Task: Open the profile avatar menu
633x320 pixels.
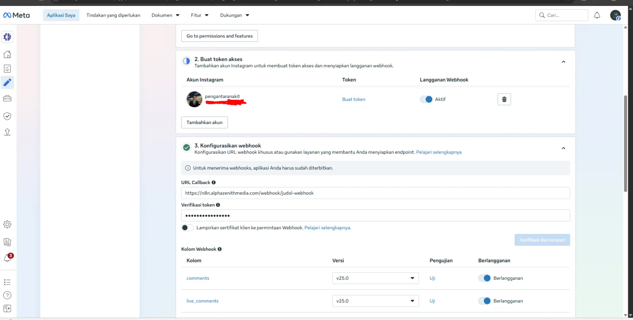Action: point(615,15)
